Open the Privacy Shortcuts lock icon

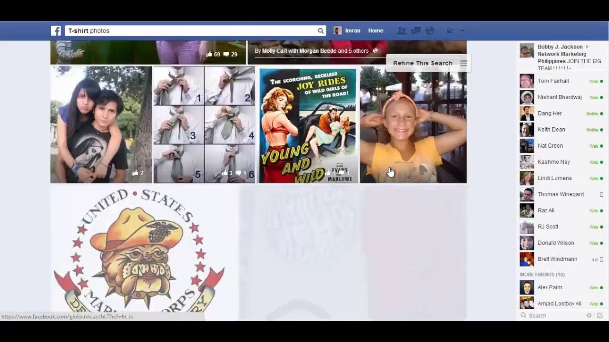tap(450, 31)
